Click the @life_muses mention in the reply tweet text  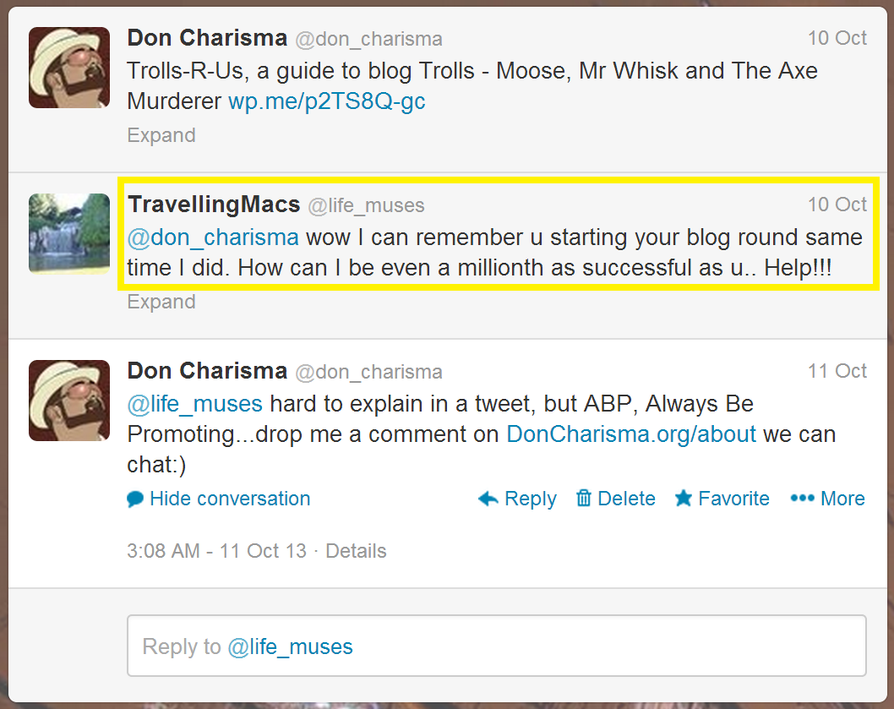click(194, 404)
